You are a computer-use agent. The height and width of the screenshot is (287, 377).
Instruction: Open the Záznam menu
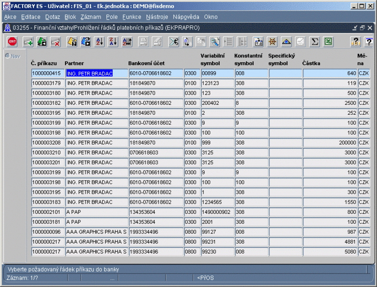(91, 17)
